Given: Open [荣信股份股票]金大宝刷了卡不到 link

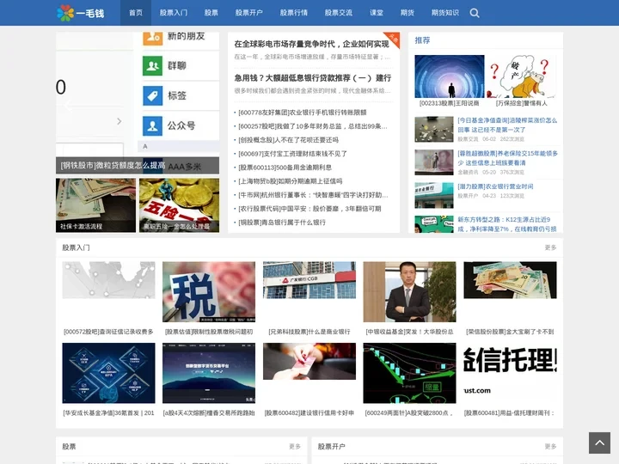Looking at the screenshot, I should click(510, 332).
